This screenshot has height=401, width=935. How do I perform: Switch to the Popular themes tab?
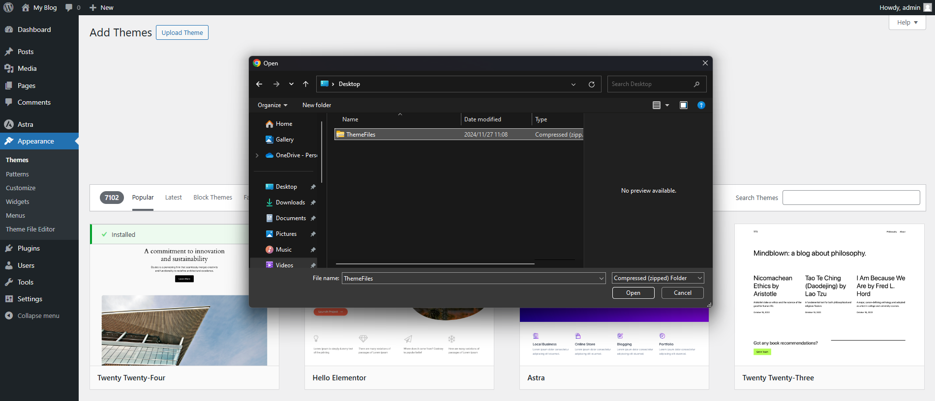143,197
